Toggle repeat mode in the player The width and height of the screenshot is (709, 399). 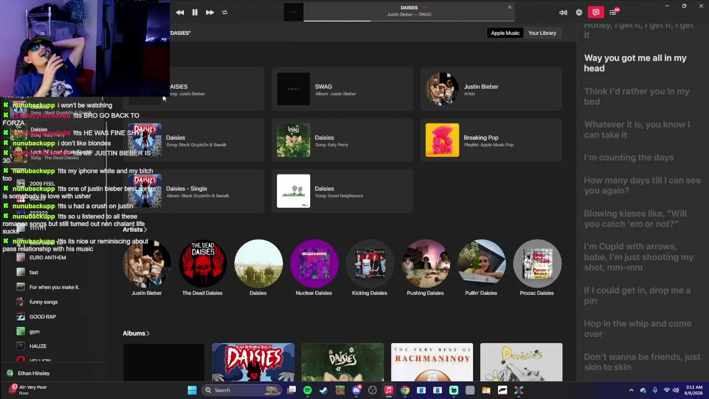coord(224,12)
